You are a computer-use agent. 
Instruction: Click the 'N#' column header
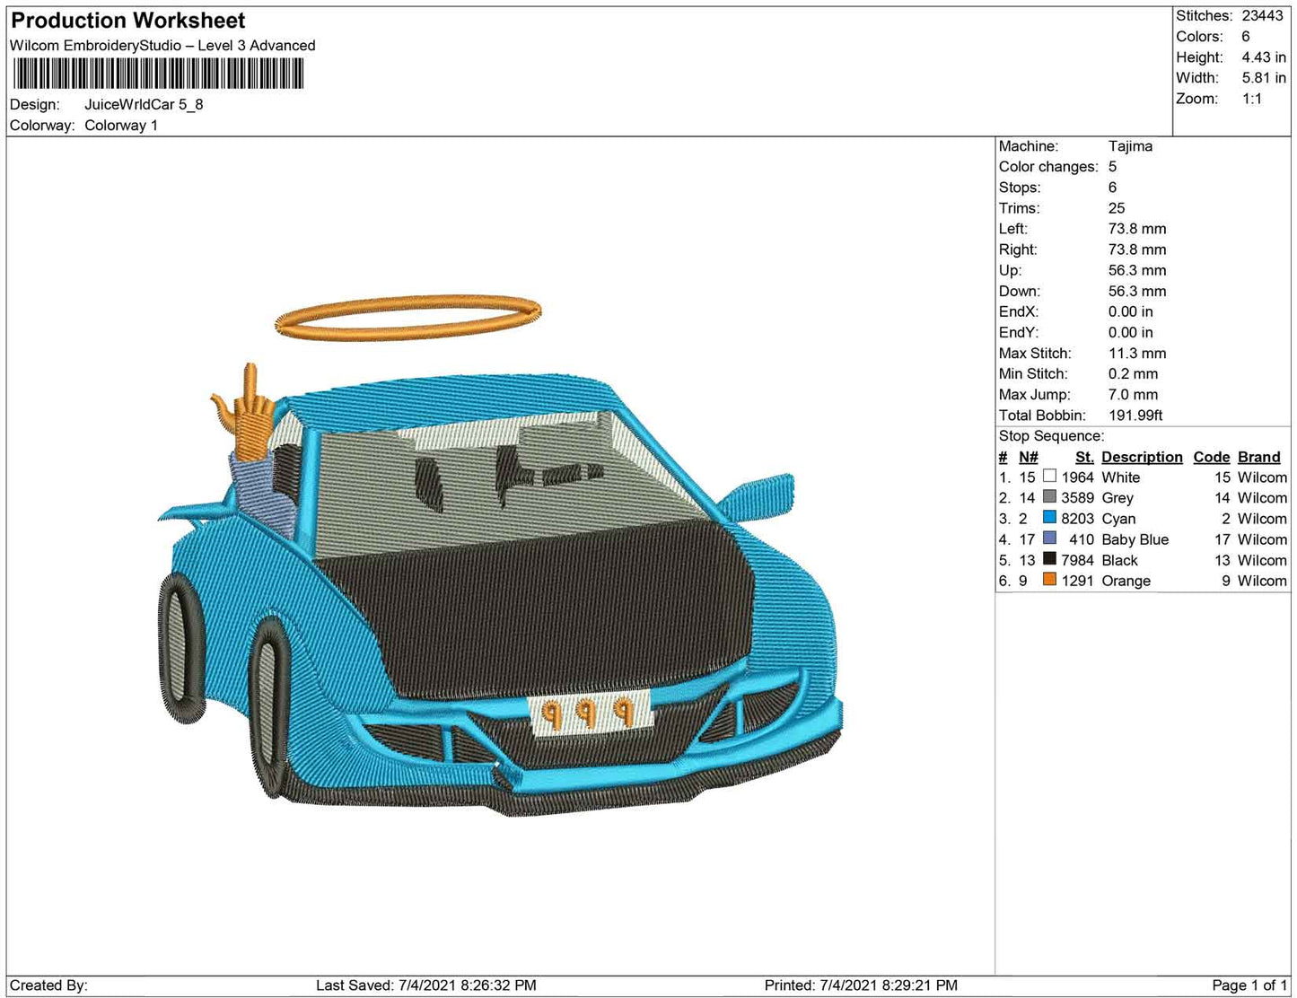tap(1028, 457)
